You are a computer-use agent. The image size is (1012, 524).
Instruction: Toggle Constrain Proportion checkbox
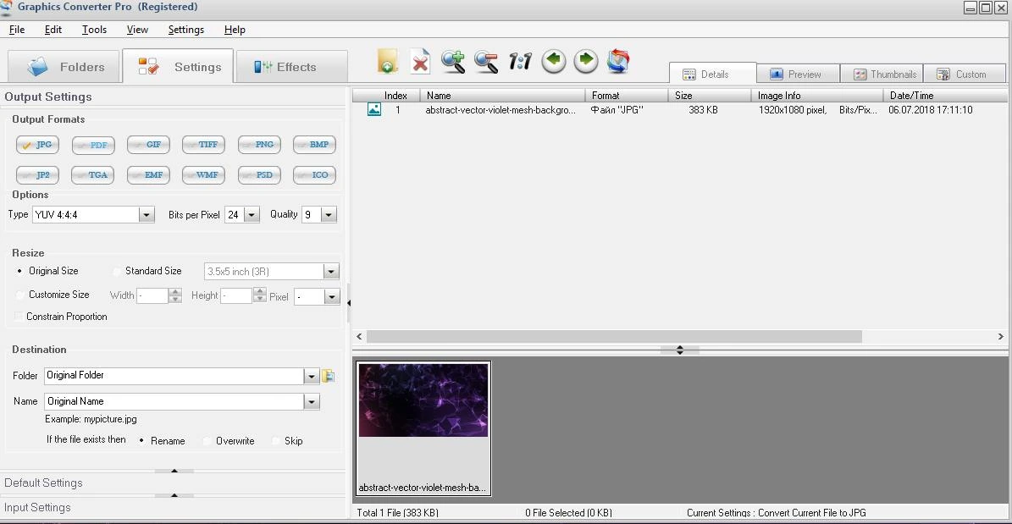coord(19,317)
